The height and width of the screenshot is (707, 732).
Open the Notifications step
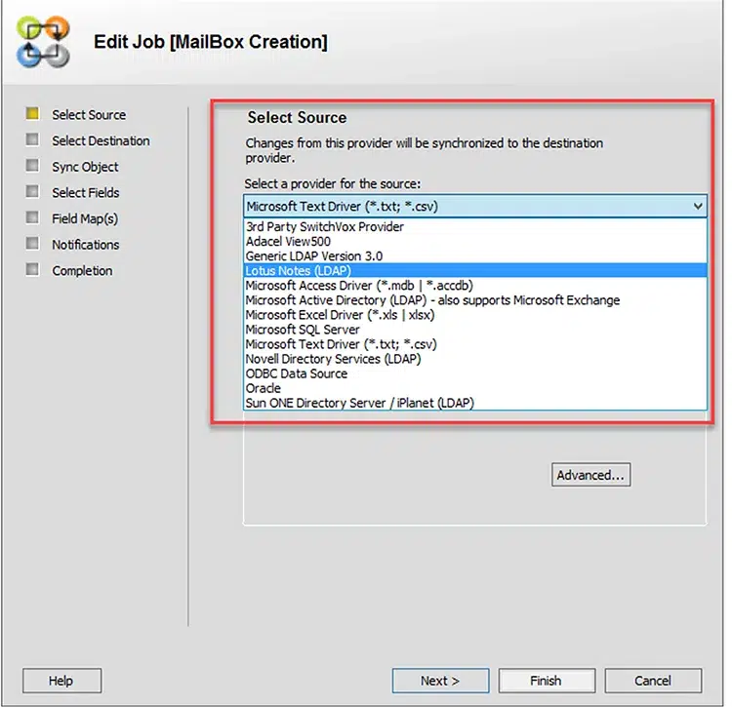86,245
